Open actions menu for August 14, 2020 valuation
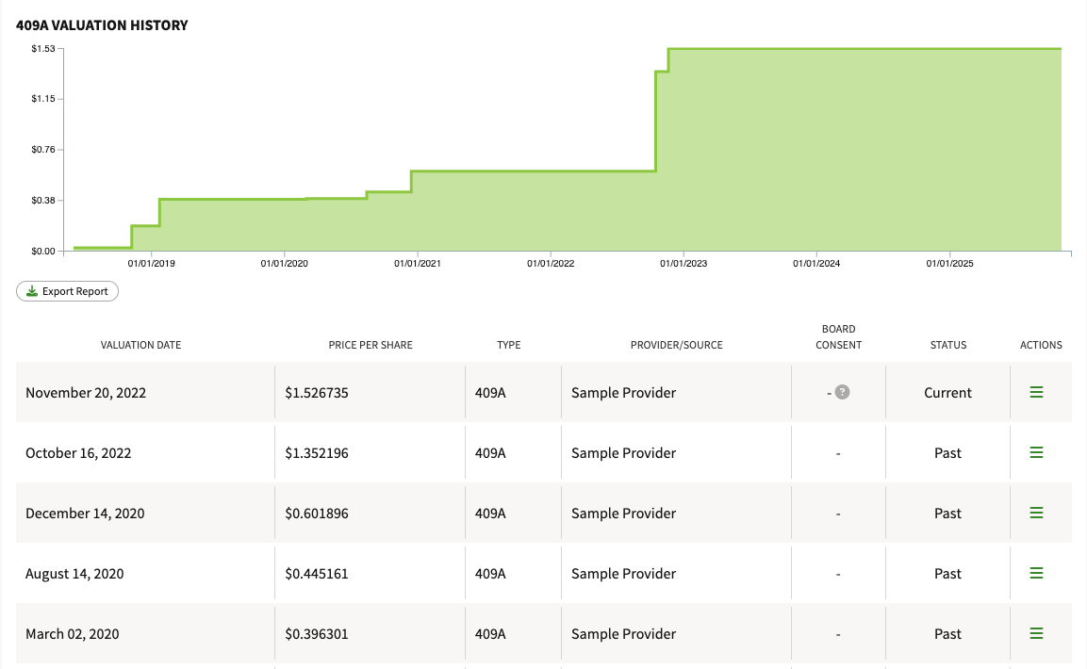The image size is (1087, 669). tap(1036, 574)
